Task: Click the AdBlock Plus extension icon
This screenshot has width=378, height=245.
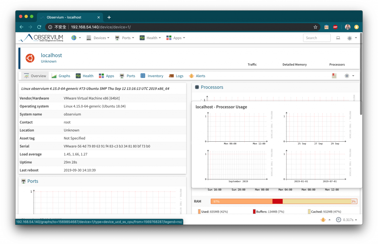Action: click(335, 27)
